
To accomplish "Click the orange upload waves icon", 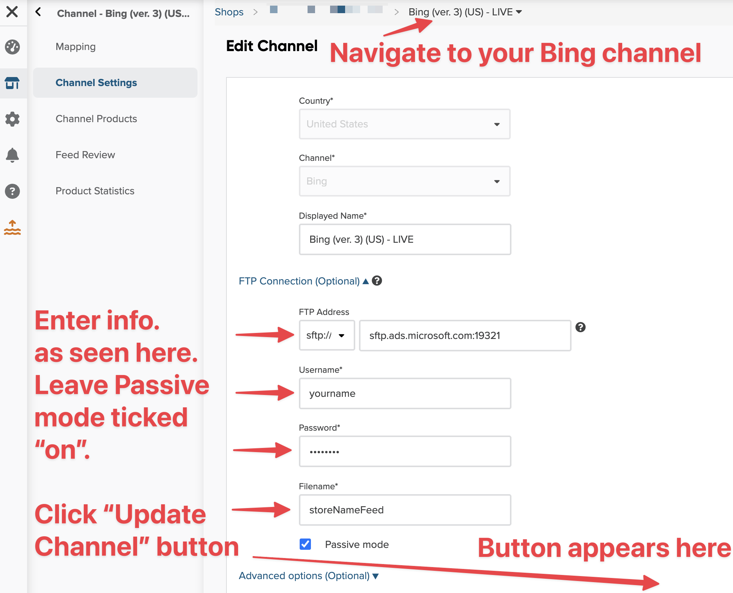I will tap(12, 227).
